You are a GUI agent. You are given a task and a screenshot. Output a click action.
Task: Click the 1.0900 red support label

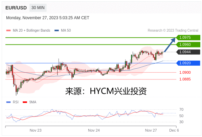point(185,72)
